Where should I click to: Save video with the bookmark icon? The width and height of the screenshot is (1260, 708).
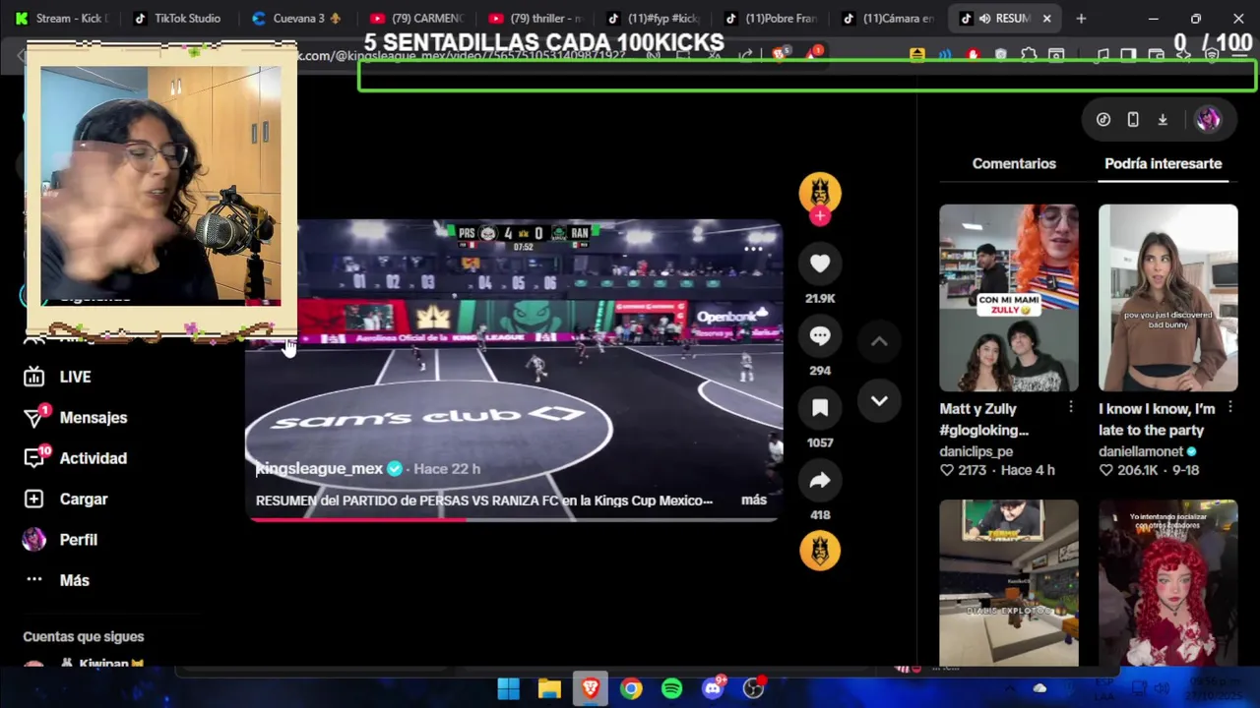click(x=820, y=408)
